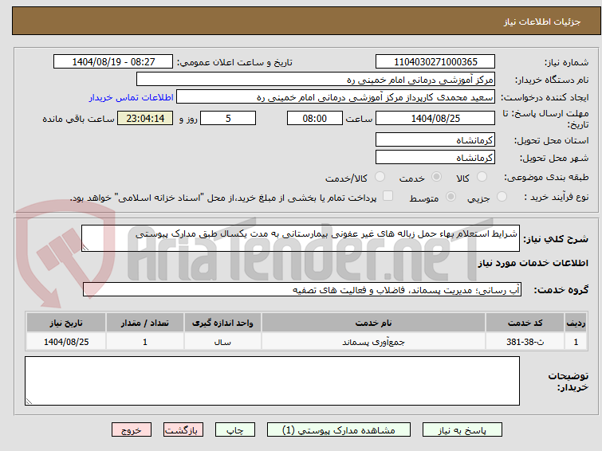Screen dimensions: 602x451
Task: Toggle the اسناد خزانه اسلامی payment checkbox
Action: [x=388, y=196]
